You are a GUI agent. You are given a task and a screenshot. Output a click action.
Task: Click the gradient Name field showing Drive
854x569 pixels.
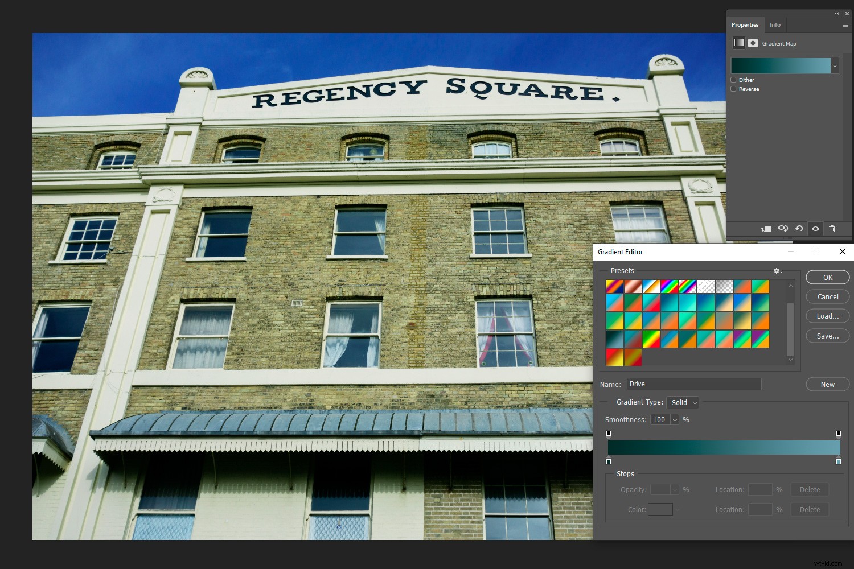point(693,384)
